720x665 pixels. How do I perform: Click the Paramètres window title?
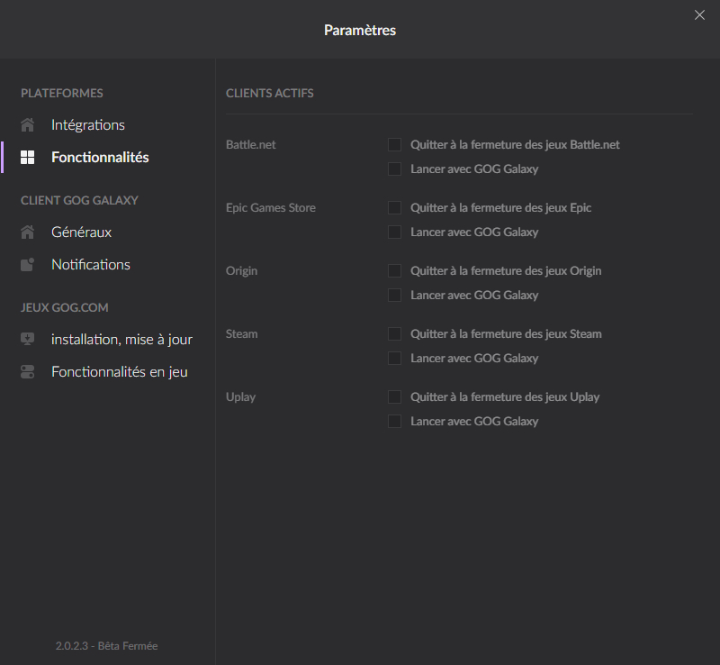pos(360,30)
